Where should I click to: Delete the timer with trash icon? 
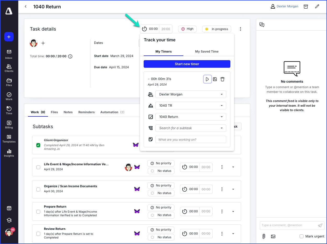click(223, 79)
